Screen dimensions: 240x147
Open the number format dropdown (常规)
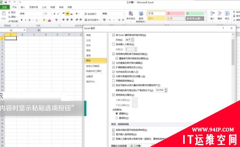click(124, 14)
